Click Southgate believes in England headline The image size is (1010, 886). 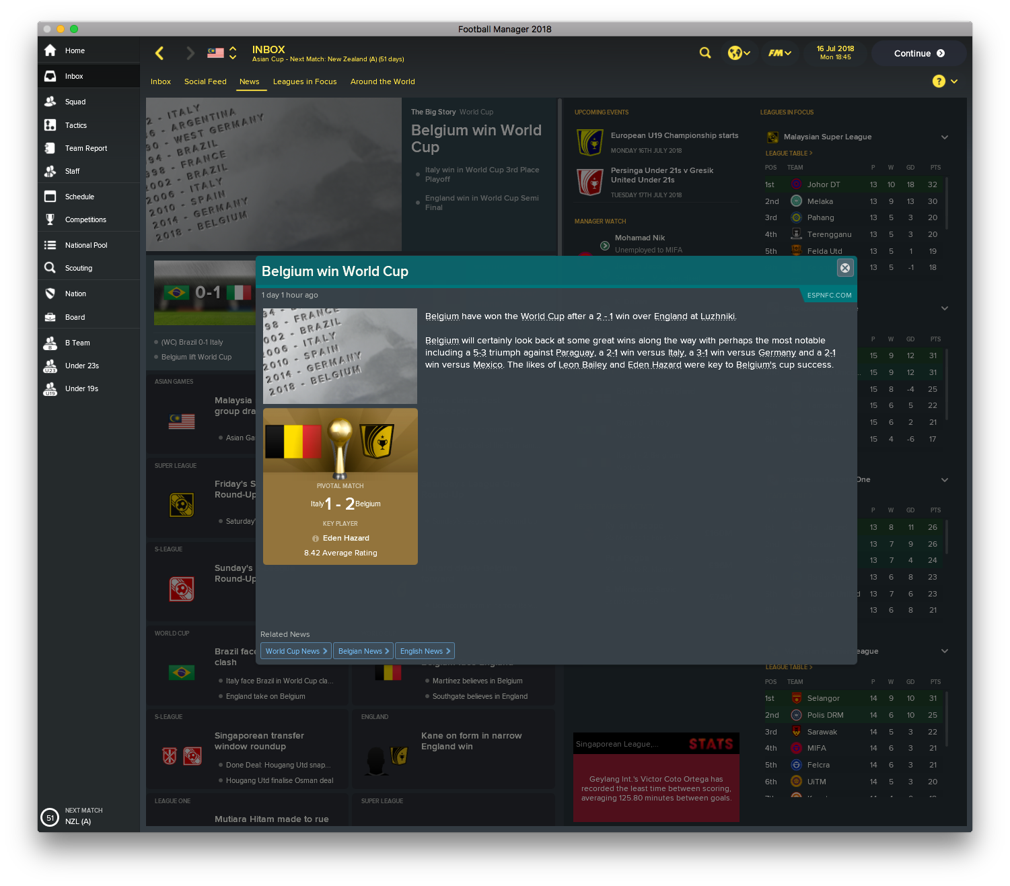pos(480,696)
